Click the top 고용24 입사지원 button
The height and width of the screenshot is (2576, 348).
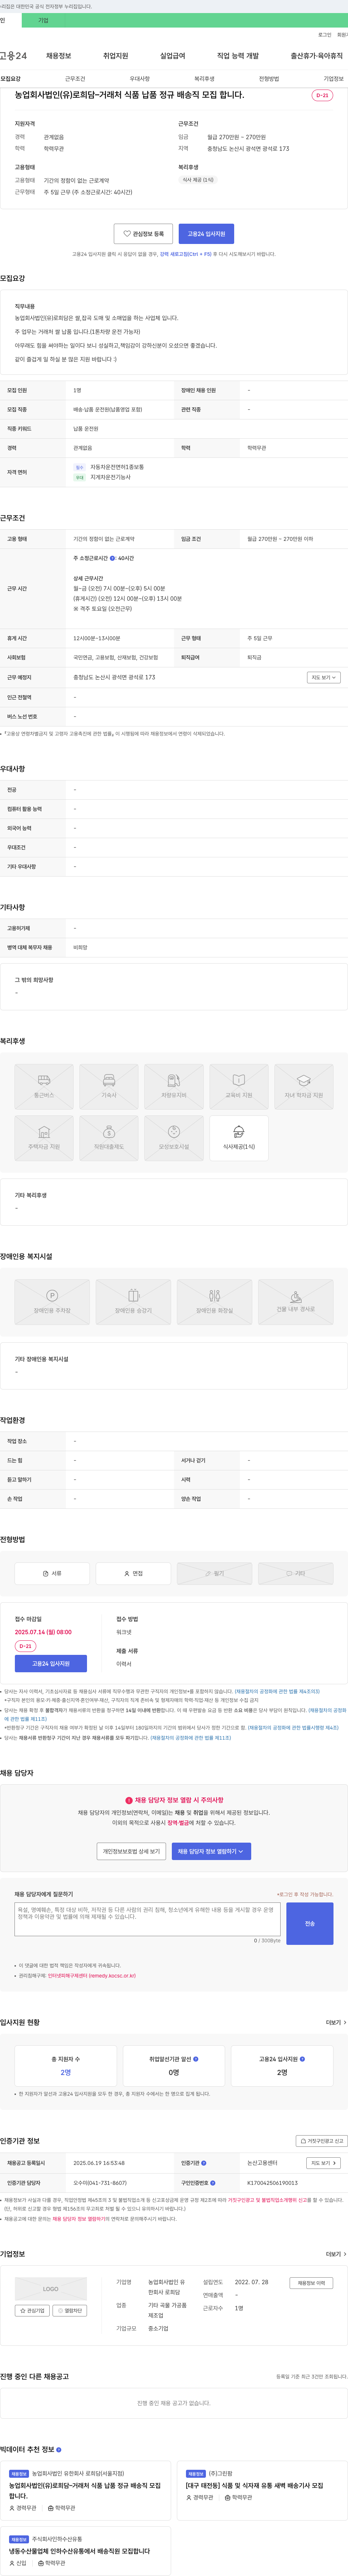[206, 234]
